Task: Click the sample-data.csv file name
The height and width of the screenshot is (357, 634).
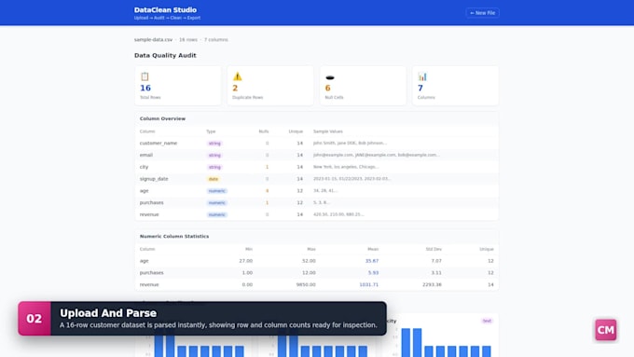Action: (x=153, y=40)
